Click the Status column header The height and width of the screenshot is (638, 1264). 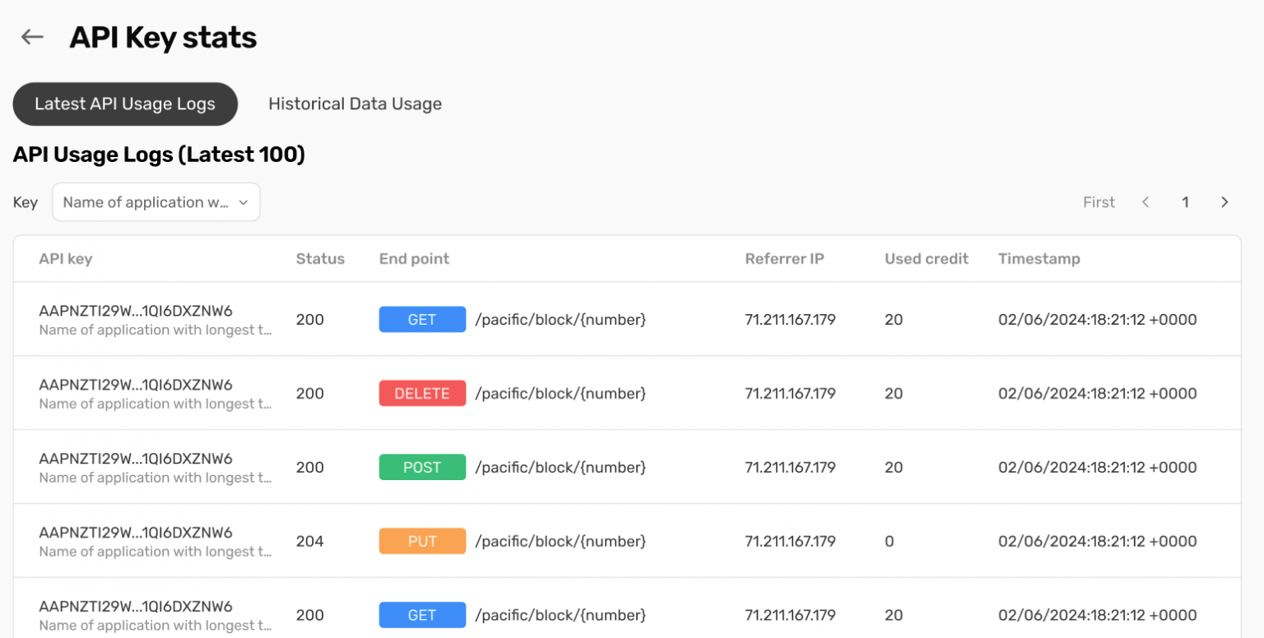pyautogui.click(x=320, y=259)
